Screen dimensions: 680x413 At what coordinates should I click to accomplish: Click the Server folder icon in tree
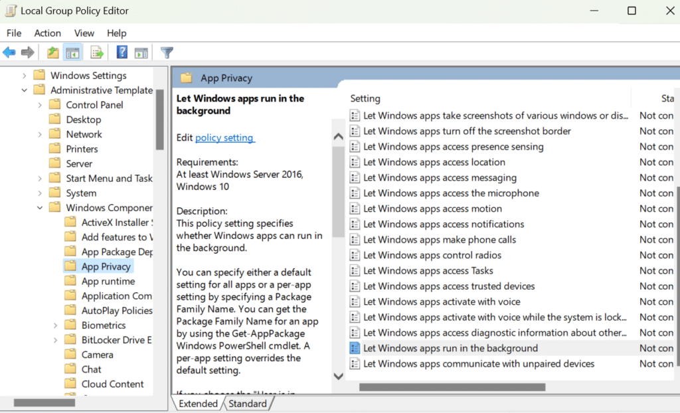click(54, 163)
